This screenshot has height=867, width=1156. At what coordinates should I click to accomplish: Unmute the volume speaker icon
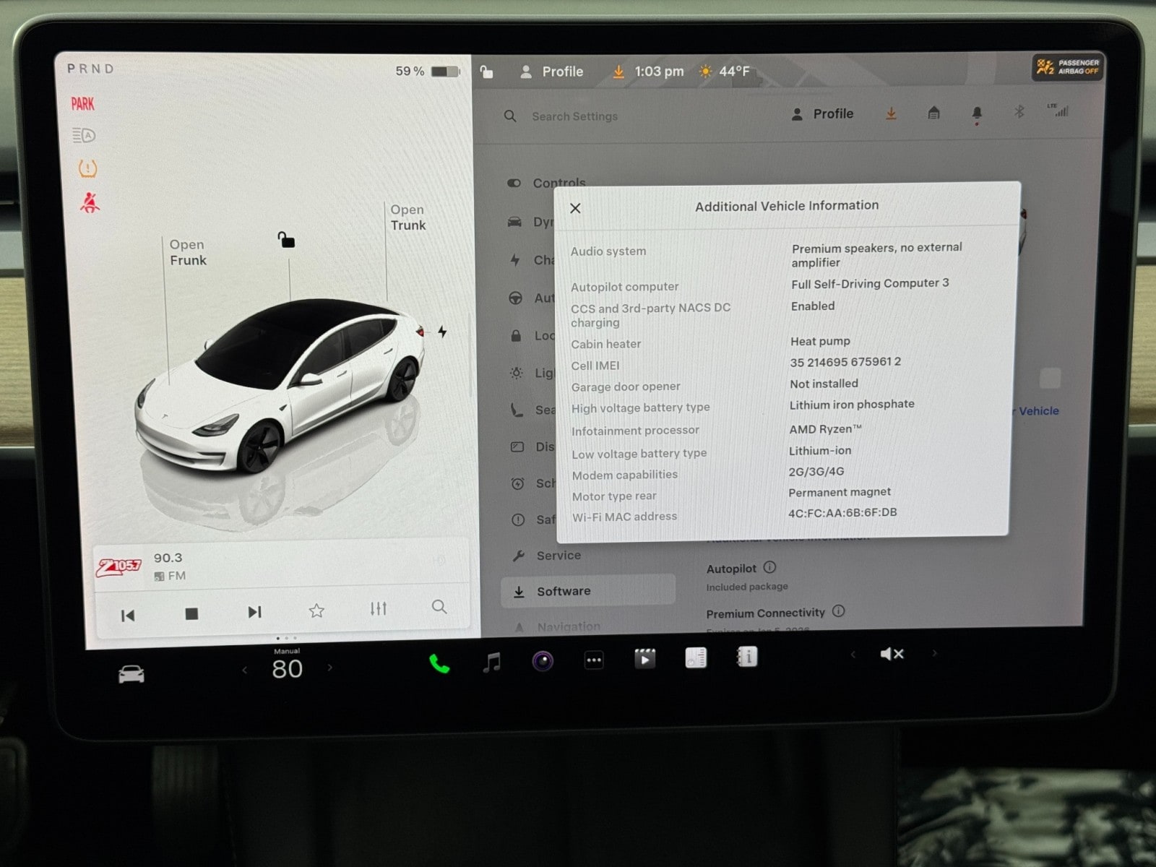pyautogui.click(x=892, y=654)
